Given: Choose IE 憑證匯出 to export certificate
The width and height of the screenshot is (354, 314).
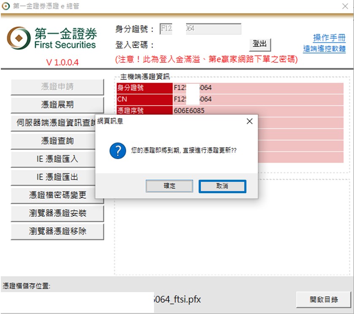Looking at the screenshot, I should coord(57,177).
